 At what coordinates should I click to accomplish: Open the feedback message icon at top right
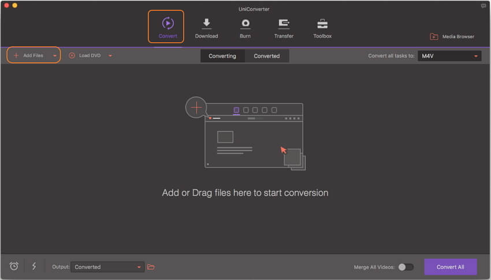483,6
